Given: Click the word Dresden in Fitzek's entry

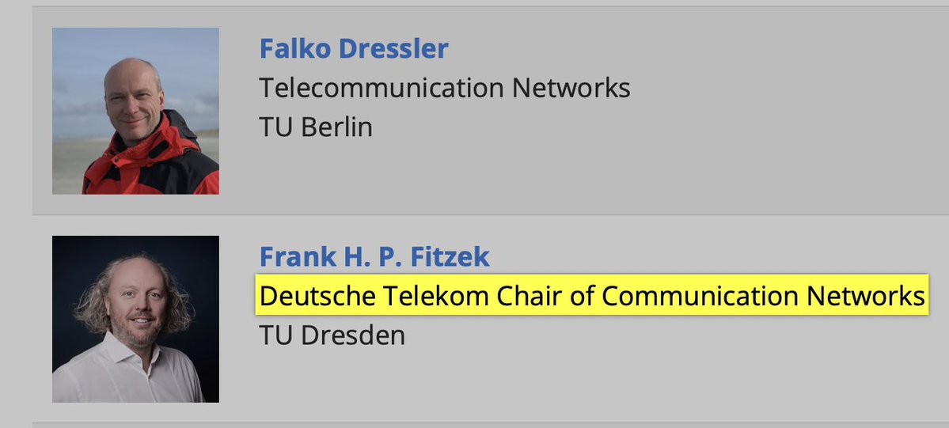Looking at the screenshot, I should pyautogui.click(x=353, y=336).
